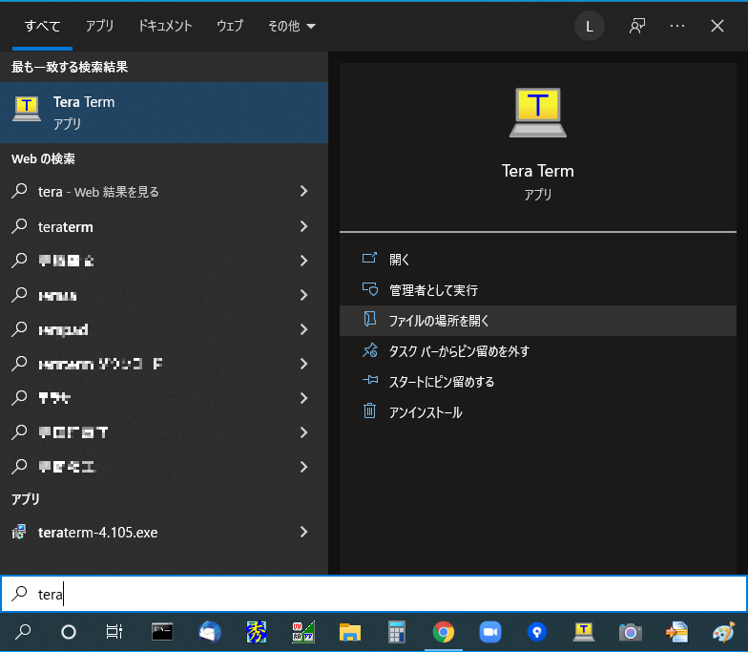Click 開く to open Tera Term
The height and width of the screenshot is (652, 748).
(x=538, y=260)
